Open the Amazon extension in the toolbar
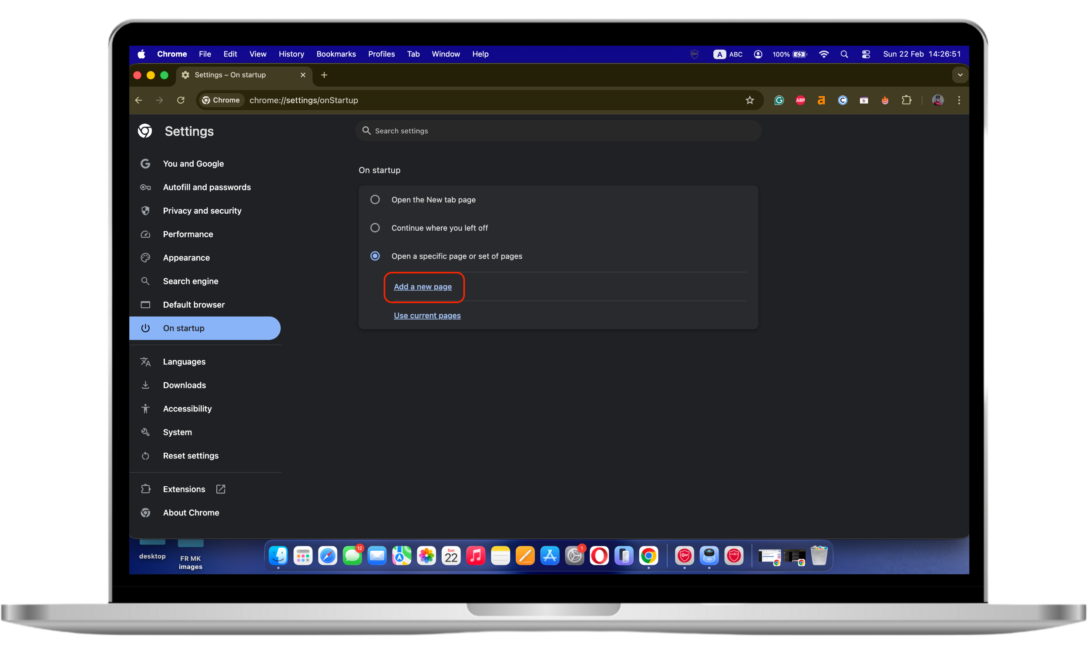 pos(821,100)
